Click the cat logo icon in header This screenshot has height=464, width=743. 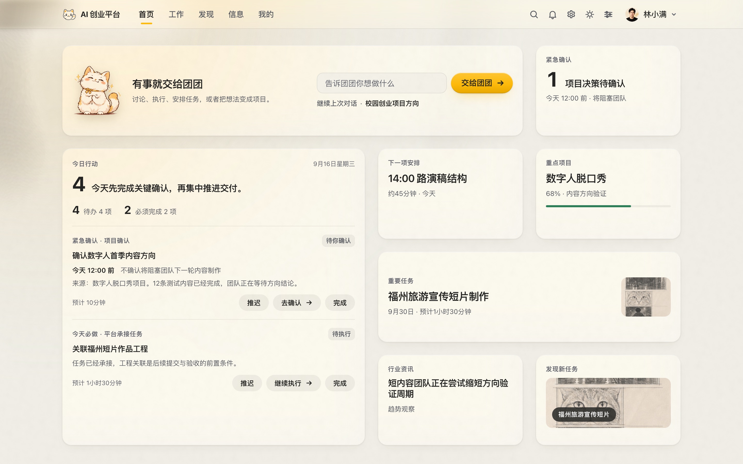point(69,14)
